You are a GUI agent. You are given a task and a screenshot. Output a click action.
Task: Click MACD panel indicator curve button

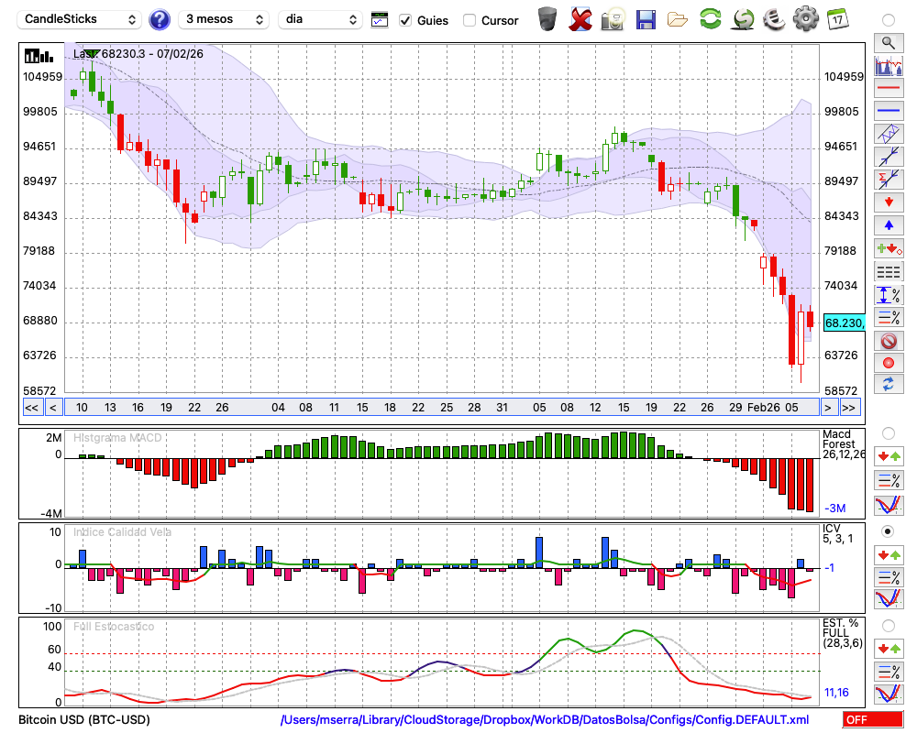click(889, 505)
